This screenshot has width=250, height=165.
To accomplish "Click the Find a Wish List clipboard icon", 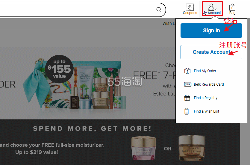I will pos(187,111).
